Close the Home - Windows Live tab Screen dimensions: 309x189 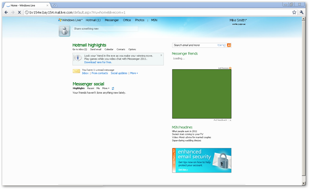tap(47, 5)
